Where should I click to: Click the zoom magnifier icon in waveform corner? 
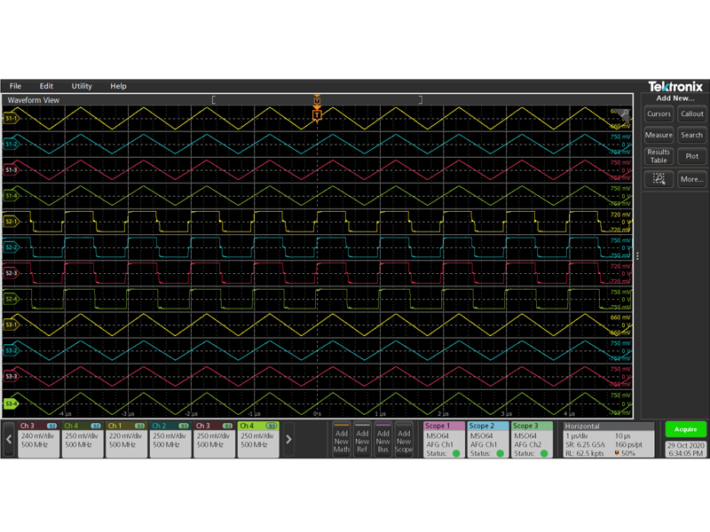[625, 114]
